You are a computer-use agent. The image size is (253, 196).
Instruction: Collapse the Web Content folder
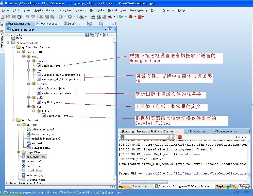click(13, 120)
